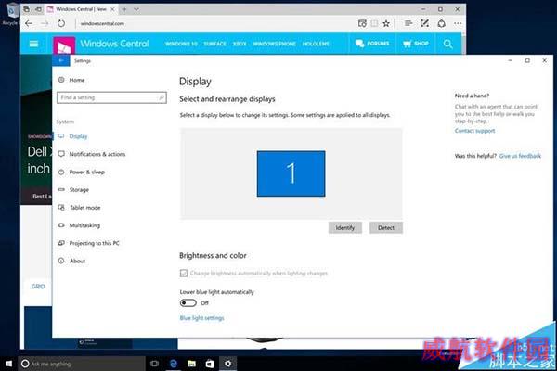
Task: Open Tablet mode settings
Action: pos(80,208)
